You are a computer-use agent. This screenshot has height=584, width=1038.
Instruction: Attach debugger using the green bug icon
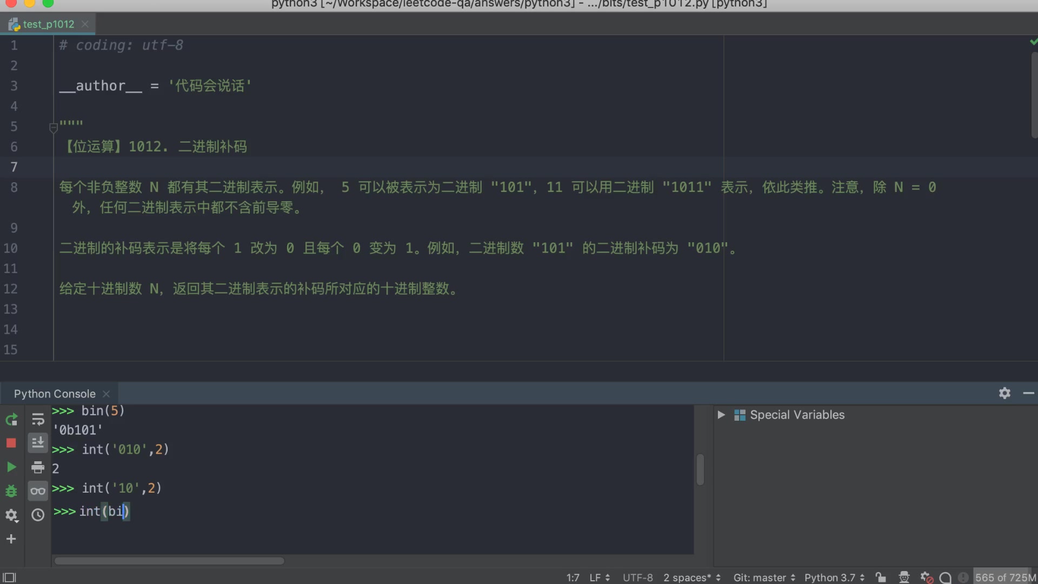click(11, 491)
